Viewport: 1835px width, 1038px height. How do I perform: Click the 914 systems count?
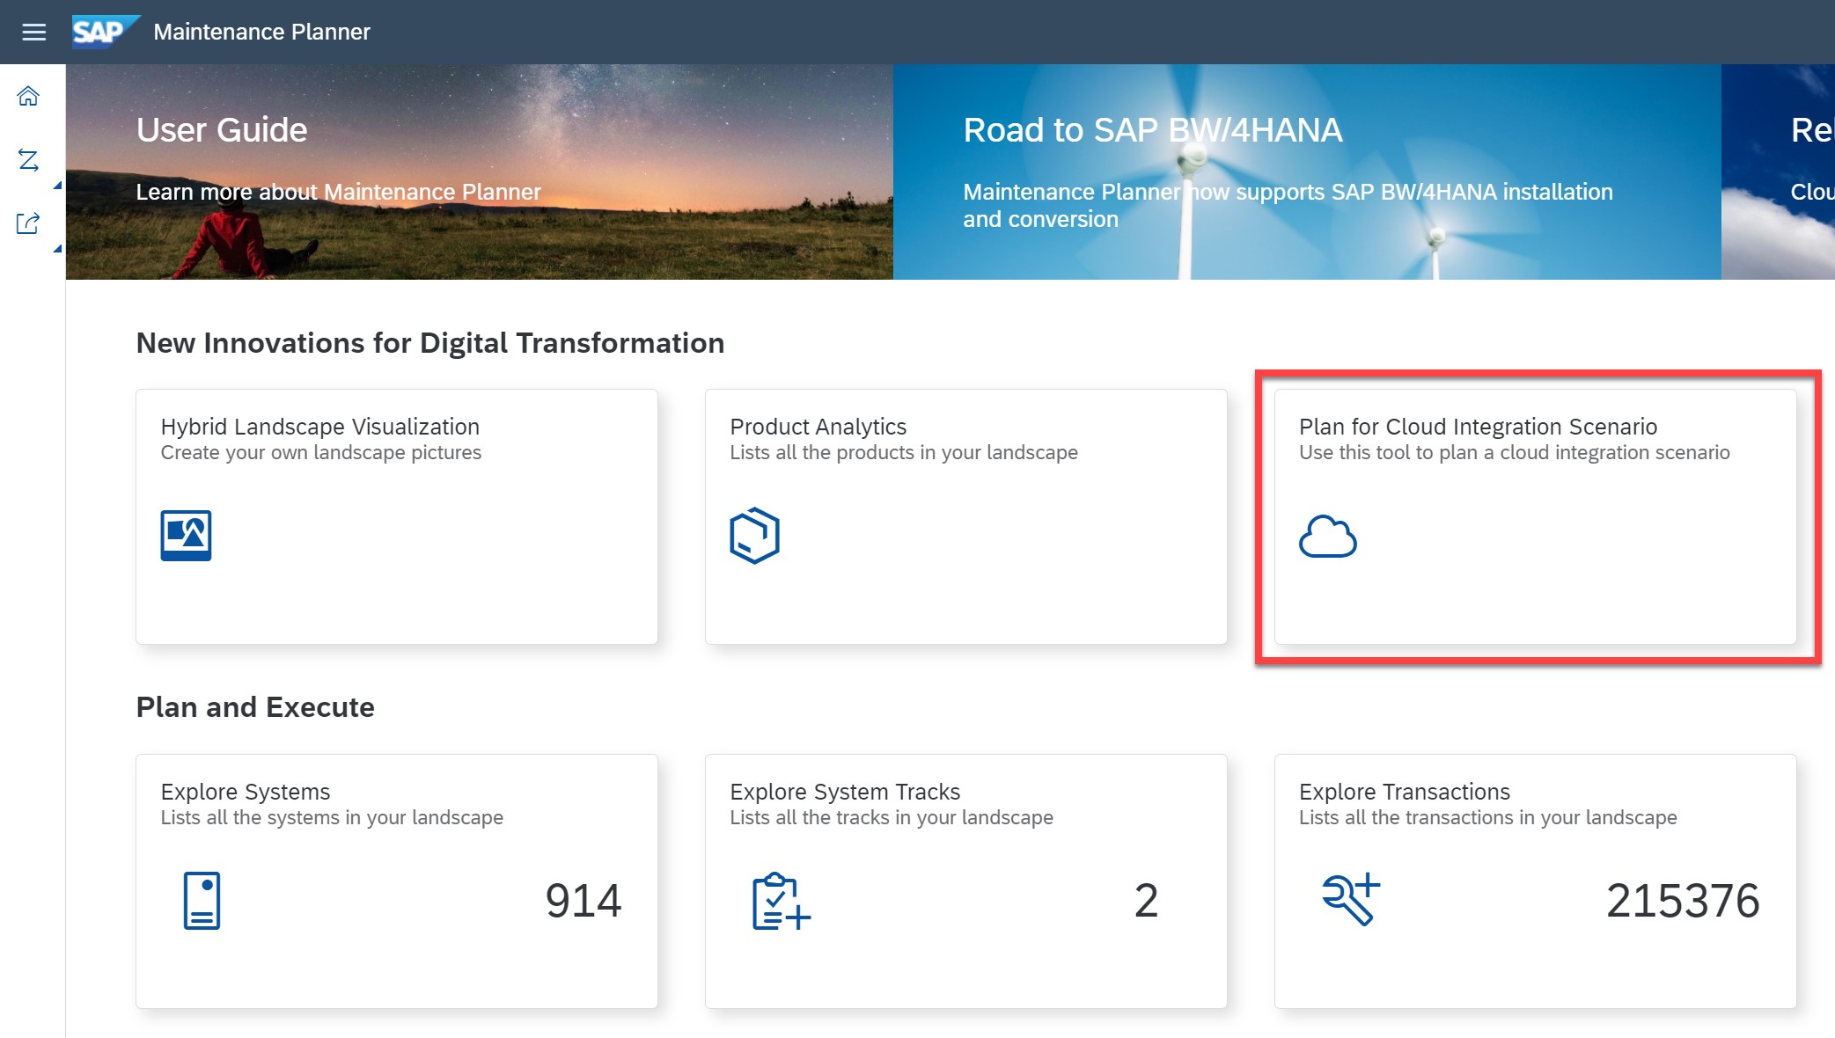coord(583,901)
